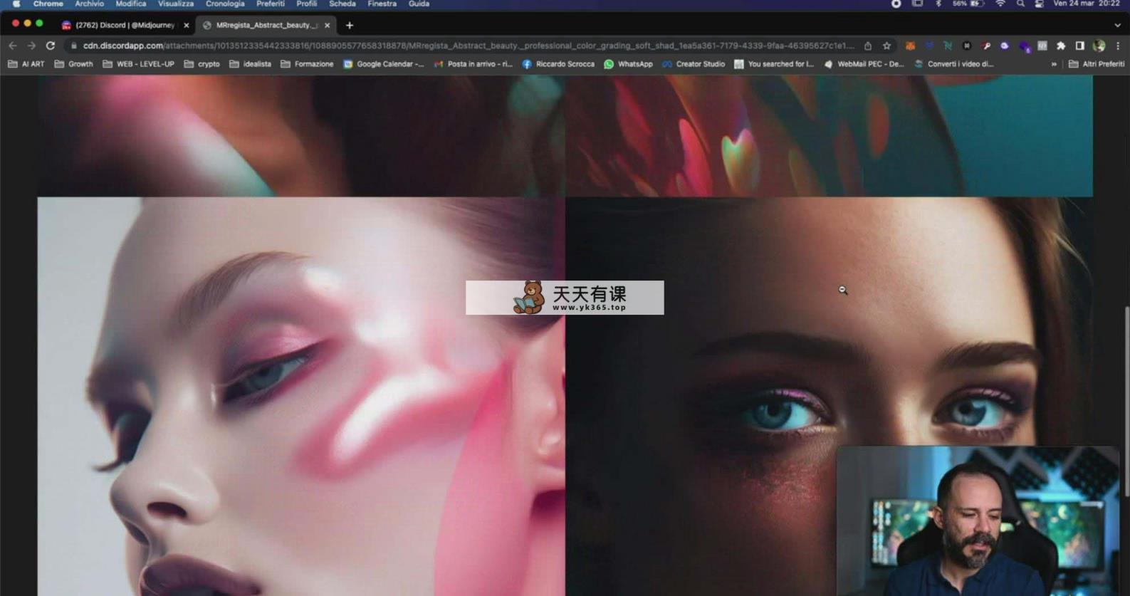Bookmark this page with star icon

coord(886,46)
